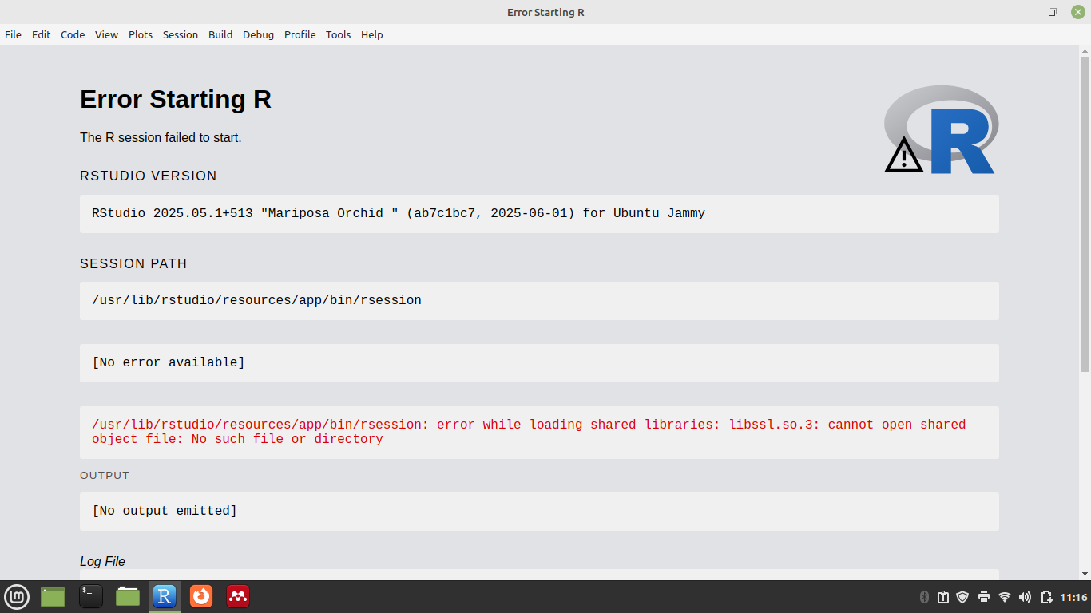The height and width of the screenshot is (613, 1091).
Task: Click the scrollbar up arrow
Action: [x=1085, y=50]
